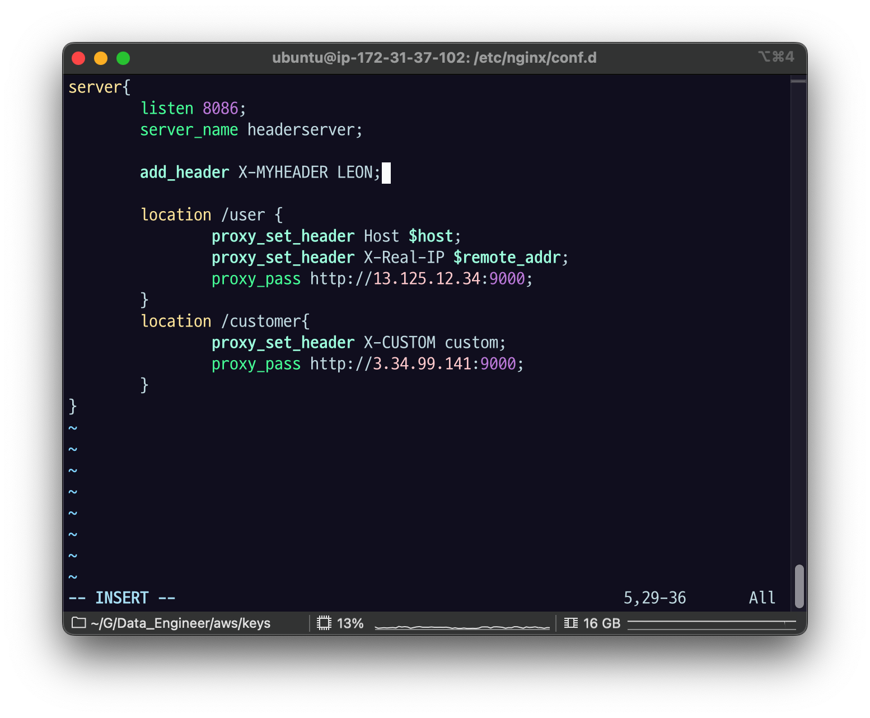870x718 pixels.
Task: Click the headerserver value
Action: coord(301,130)
